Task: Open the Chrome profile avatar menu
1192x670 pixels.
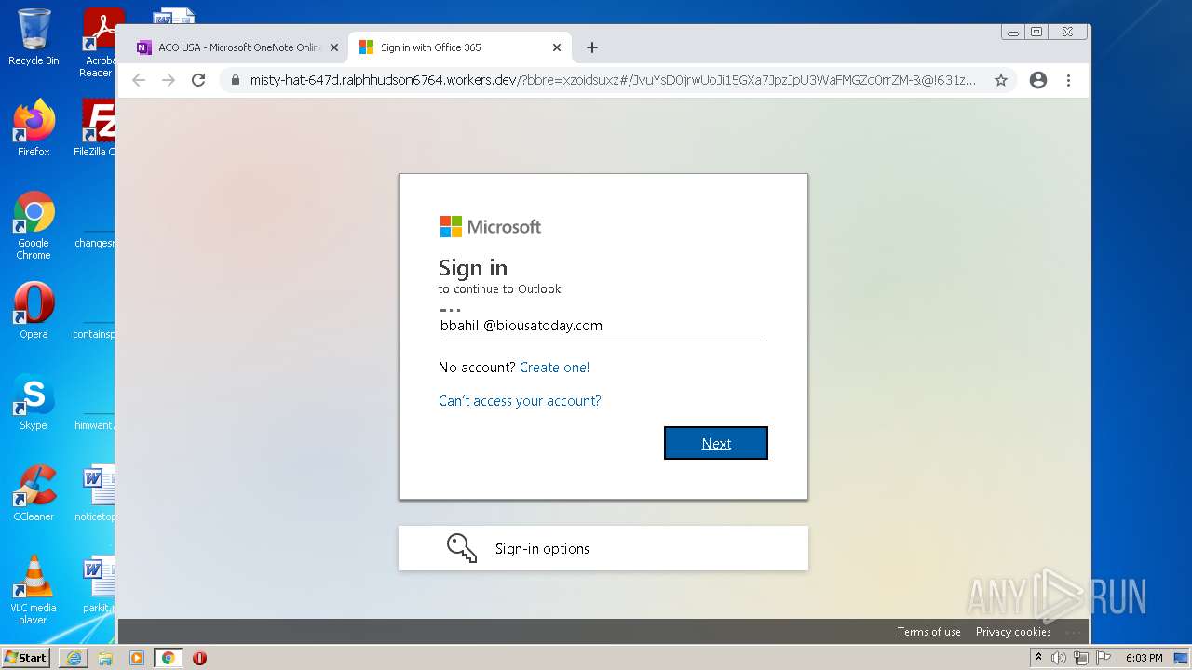Action: pos(1038,80)
